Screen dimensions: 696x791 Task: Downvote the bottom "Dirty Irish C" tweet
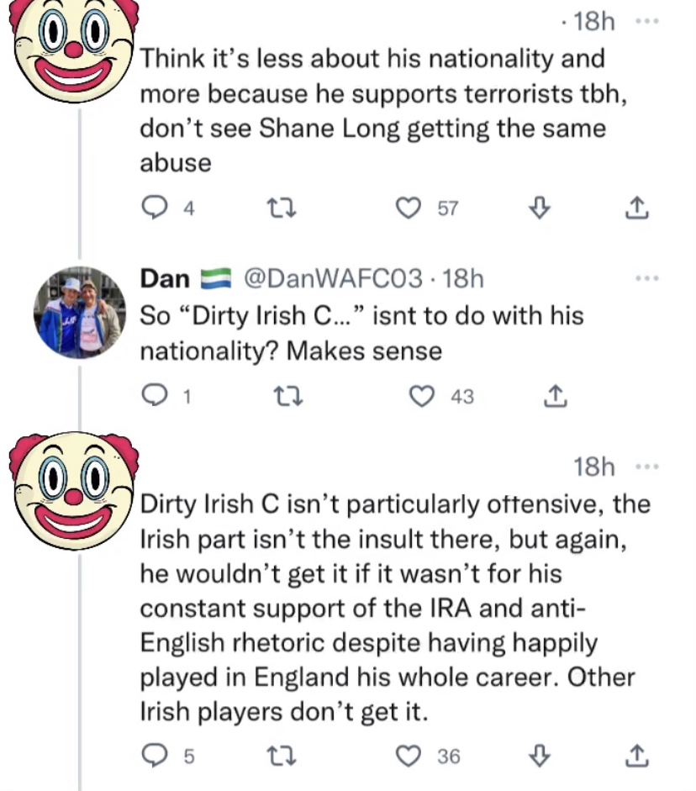pos(542,757)
